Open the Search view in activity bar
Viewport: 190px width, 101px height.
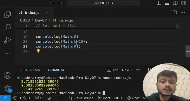(7, 27)
